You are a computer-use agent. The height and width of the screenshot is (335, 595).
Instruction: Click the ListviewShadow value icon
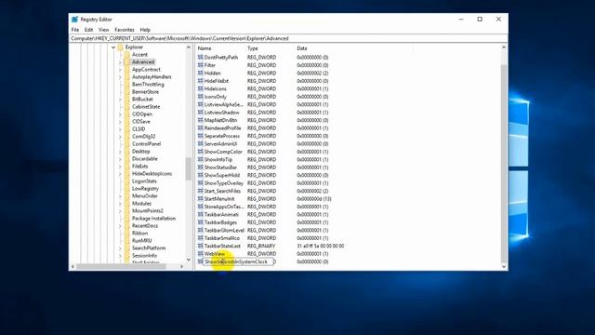click(x=201, y=113)
